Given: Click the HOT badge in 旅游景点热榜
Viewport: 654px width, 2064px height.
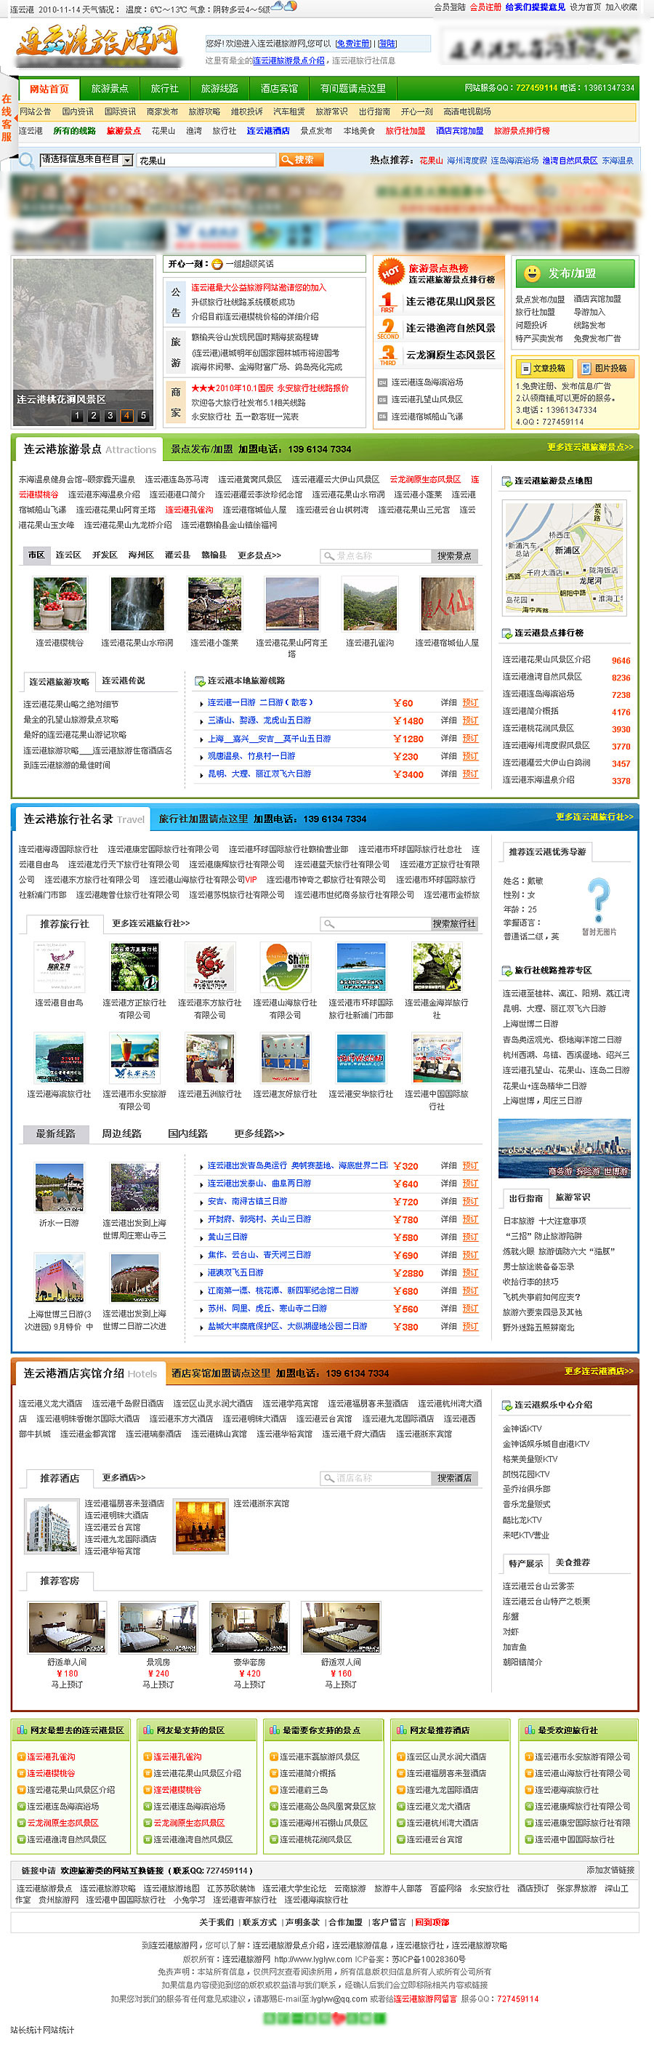Looking at the screenshot, I should 389,273.
